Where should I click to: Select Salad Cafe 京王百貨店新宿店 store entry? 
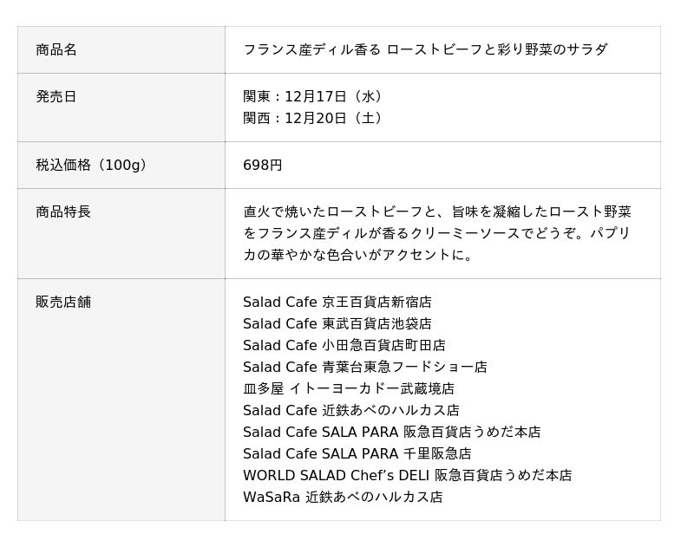tap(337, 302)
